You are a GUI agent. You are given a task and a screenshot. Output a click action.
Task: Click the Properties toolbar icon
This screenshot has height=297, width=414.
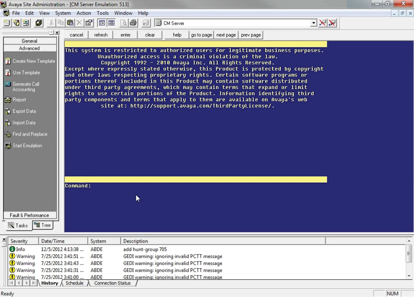click(x=89, y=23)
